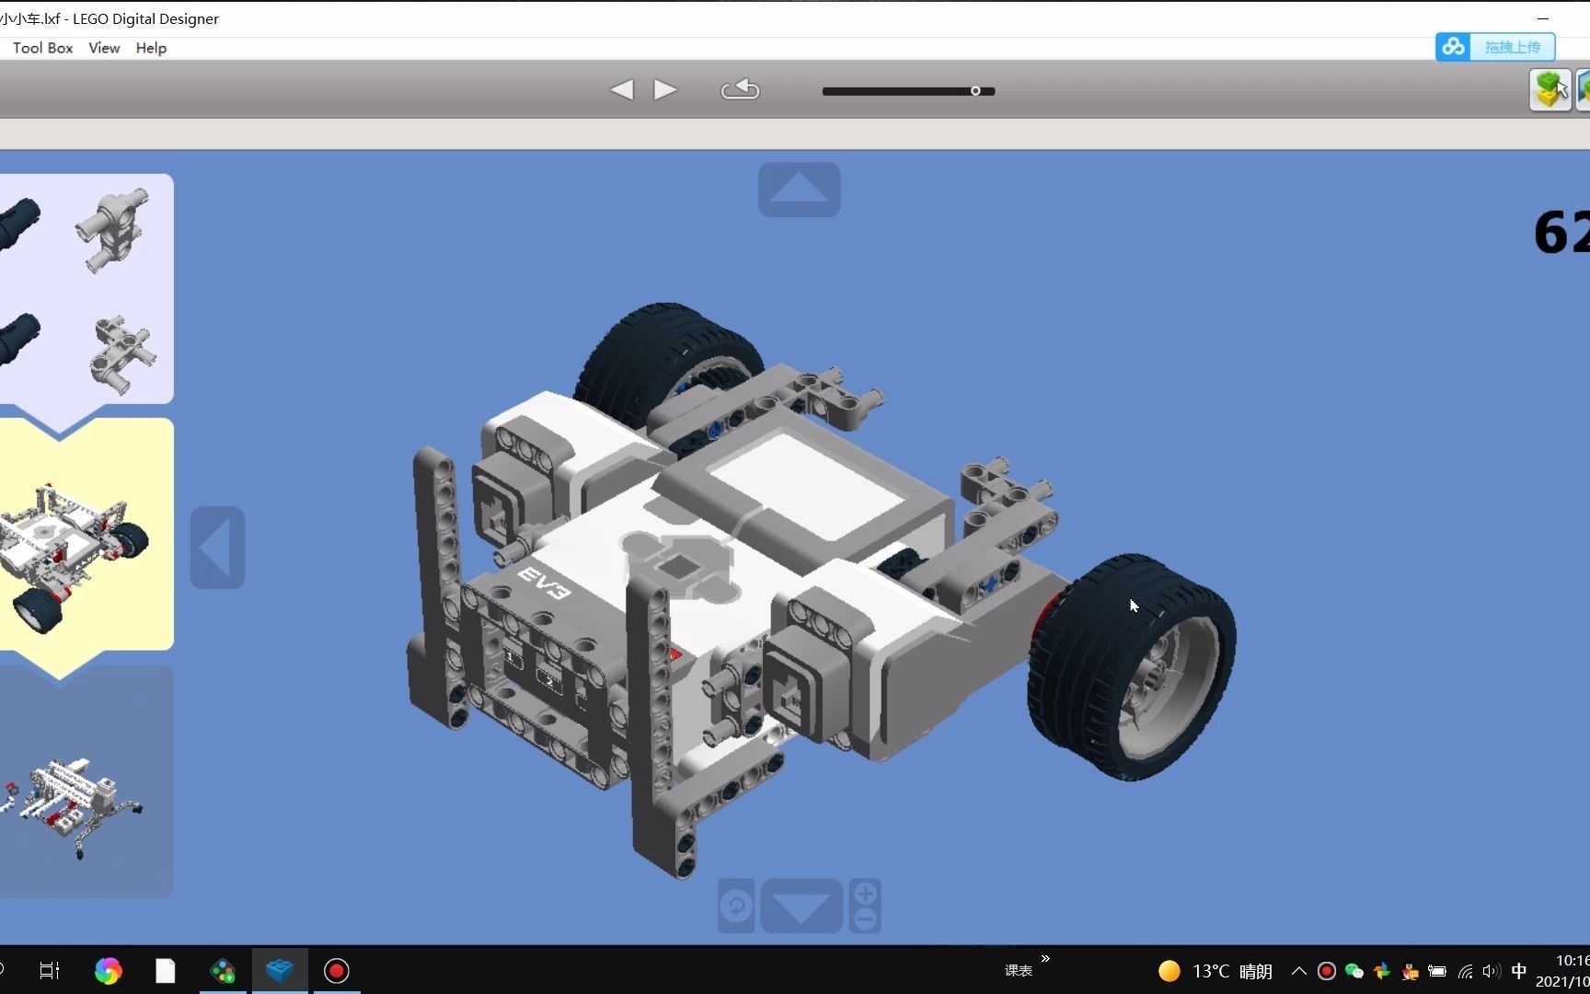Open the colorful browser icon on taskbar
The width and height of the screenshot is (1590, 994).
pyautogui.click(x=108, y=971)
